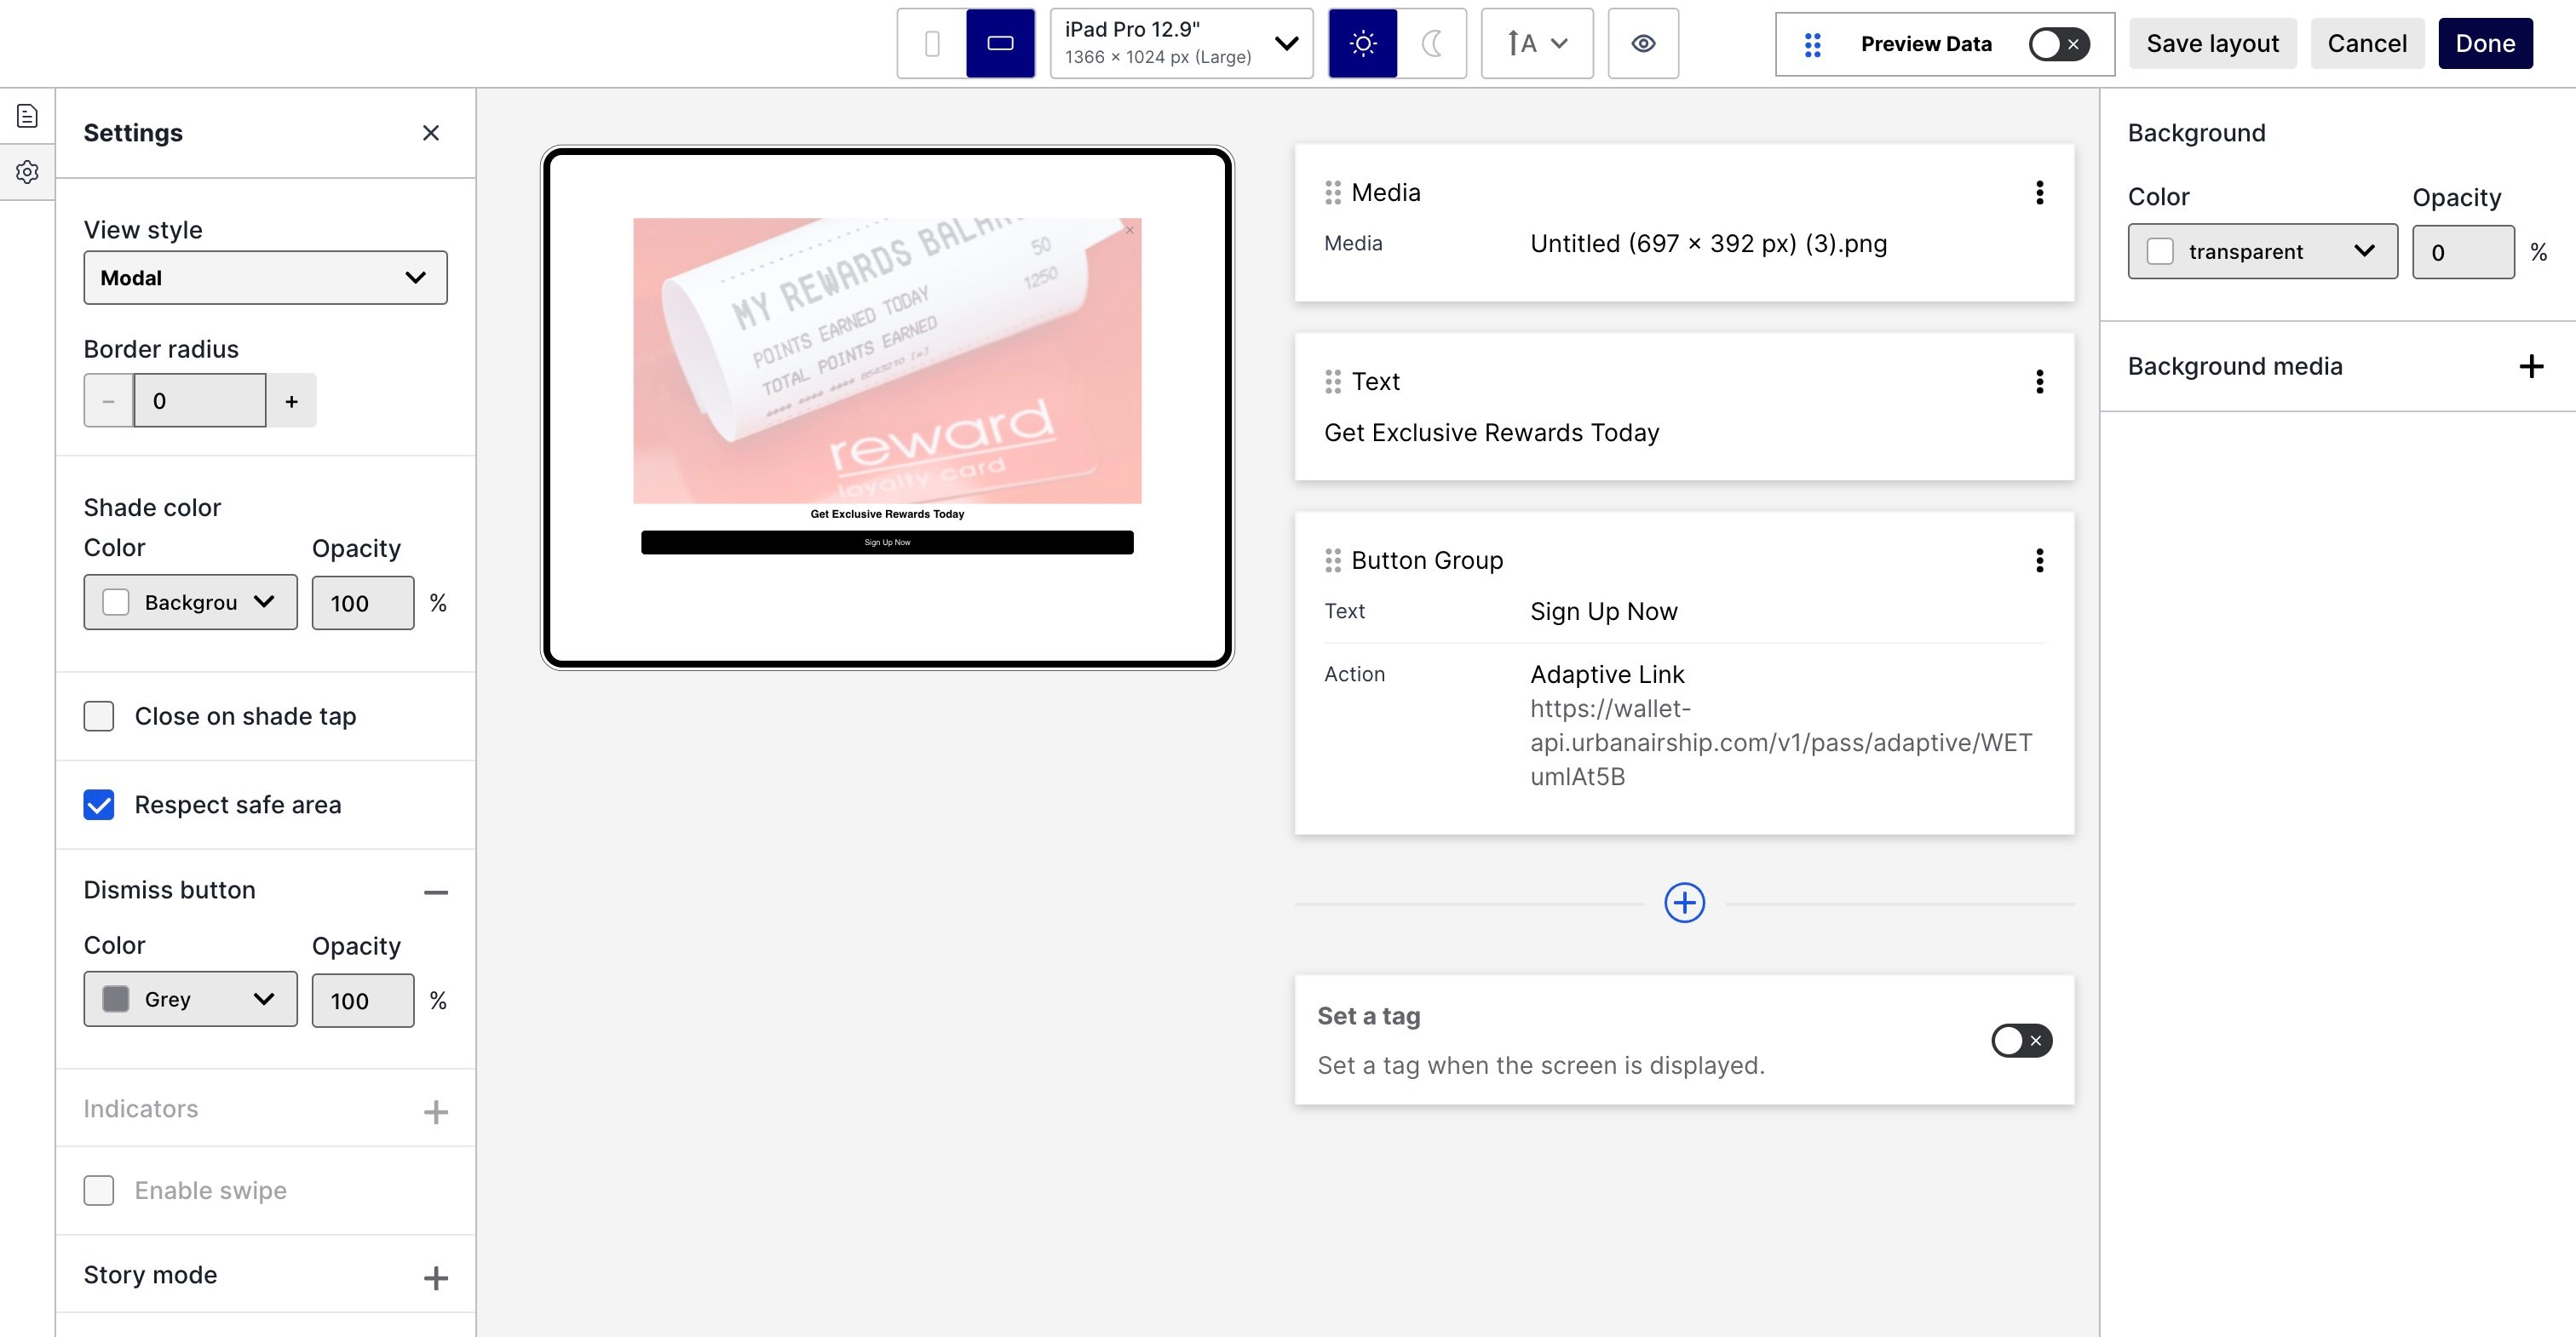Expand Story mode section
The image size is (2576, 1337).
435,1277
